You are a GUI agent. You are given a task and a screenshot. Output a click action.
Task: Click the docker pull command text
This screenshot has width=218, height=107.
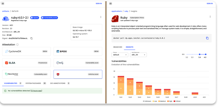139,38
